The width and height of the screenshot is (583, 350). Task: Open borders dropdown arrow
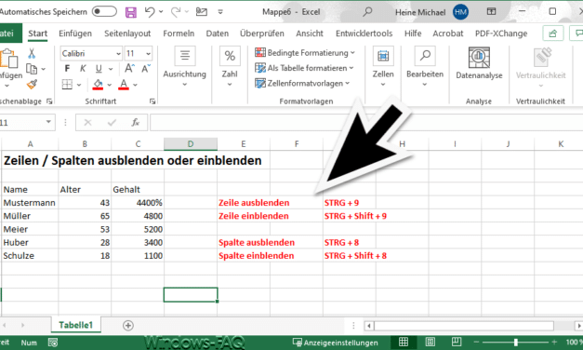[x=79, y=85]
